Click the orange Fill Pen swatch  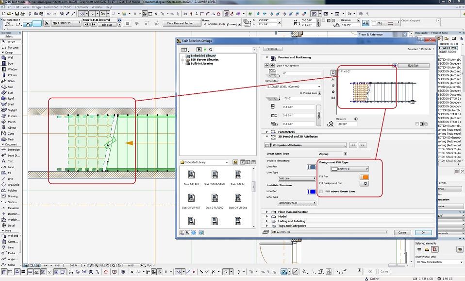click(365, 176)
